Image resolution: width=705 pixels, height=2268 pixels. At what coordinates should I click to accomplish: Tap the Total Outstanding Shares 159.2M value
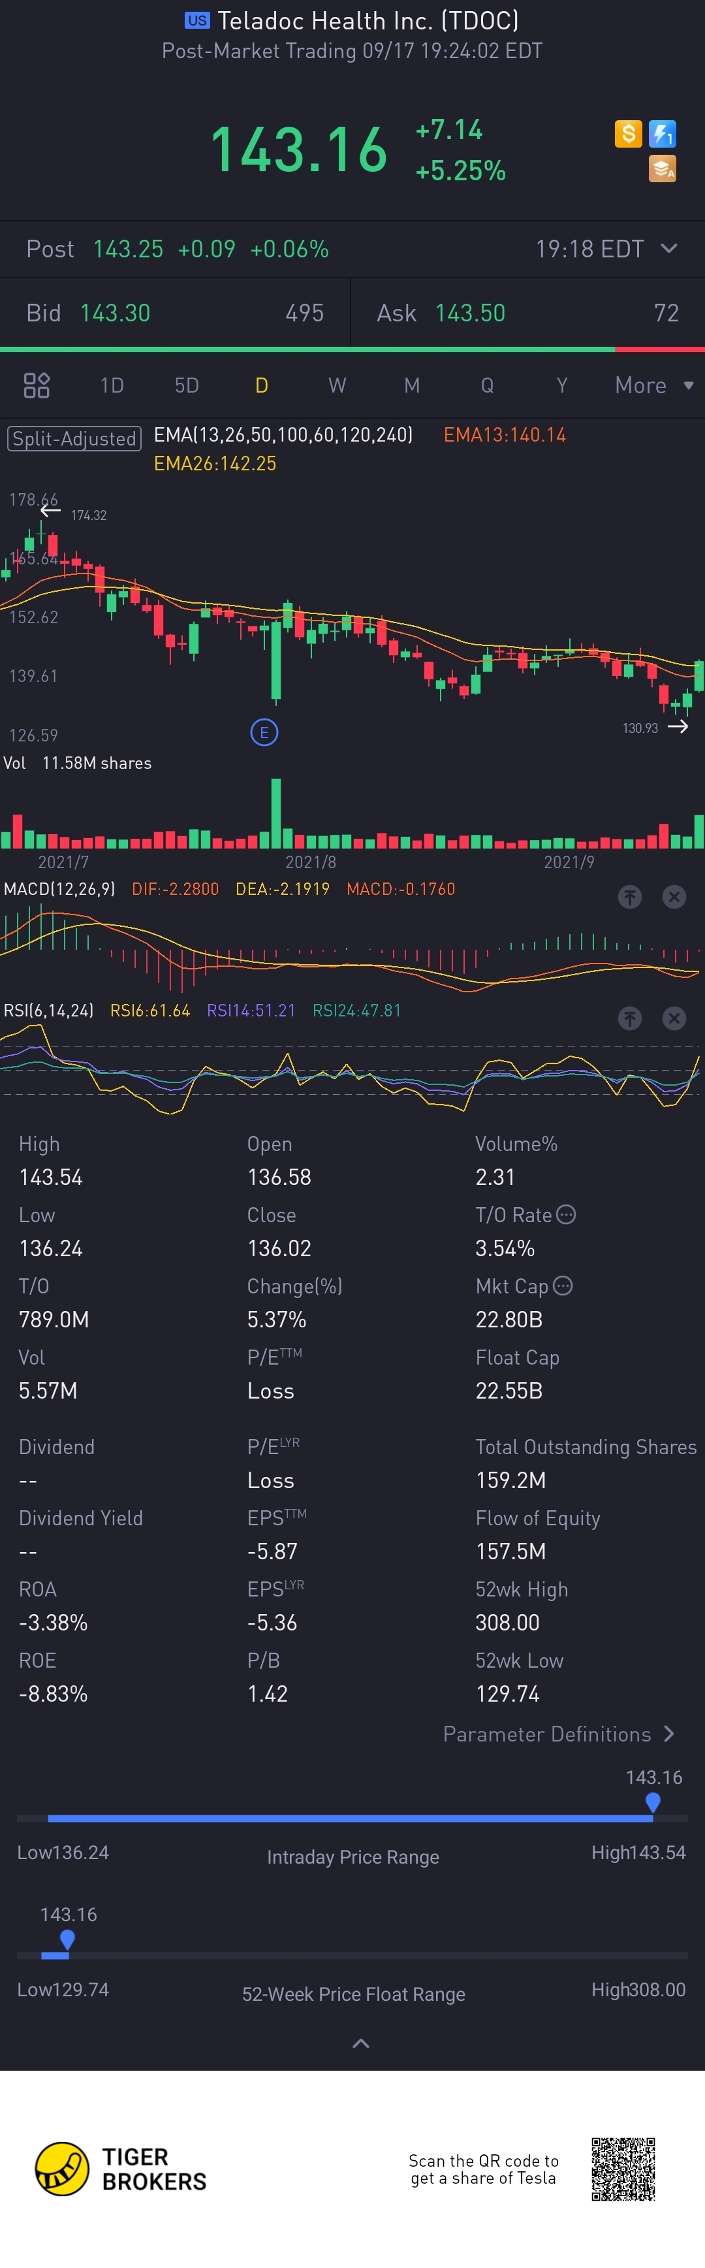point(510,1480)
